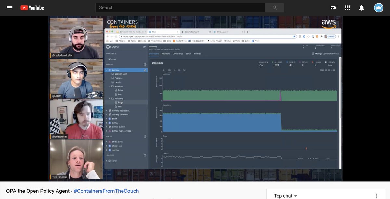Expand the bison system
Viewport: 390px width, 199px height.
(107, 119)
